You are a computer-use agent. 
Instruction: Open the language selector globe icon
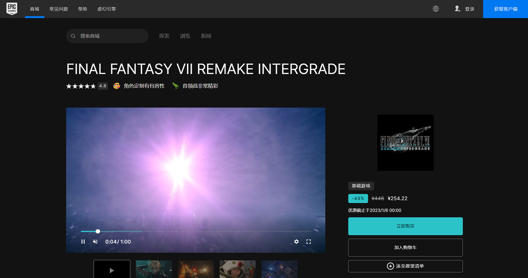click(436, 9)
